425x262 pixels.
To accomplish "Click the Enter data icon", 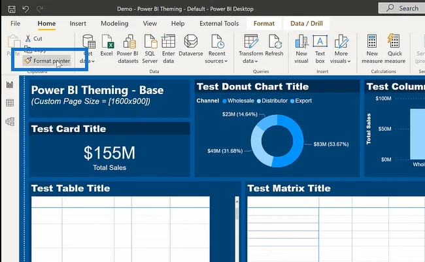I will tap(168, 41).
